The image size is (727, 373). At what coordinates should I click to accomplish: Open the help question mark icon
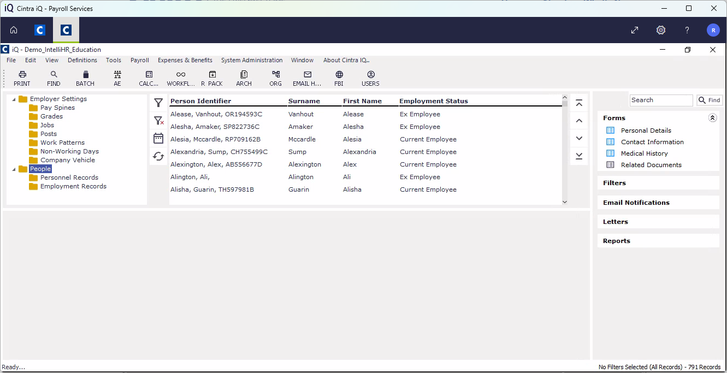pos(687,30)
